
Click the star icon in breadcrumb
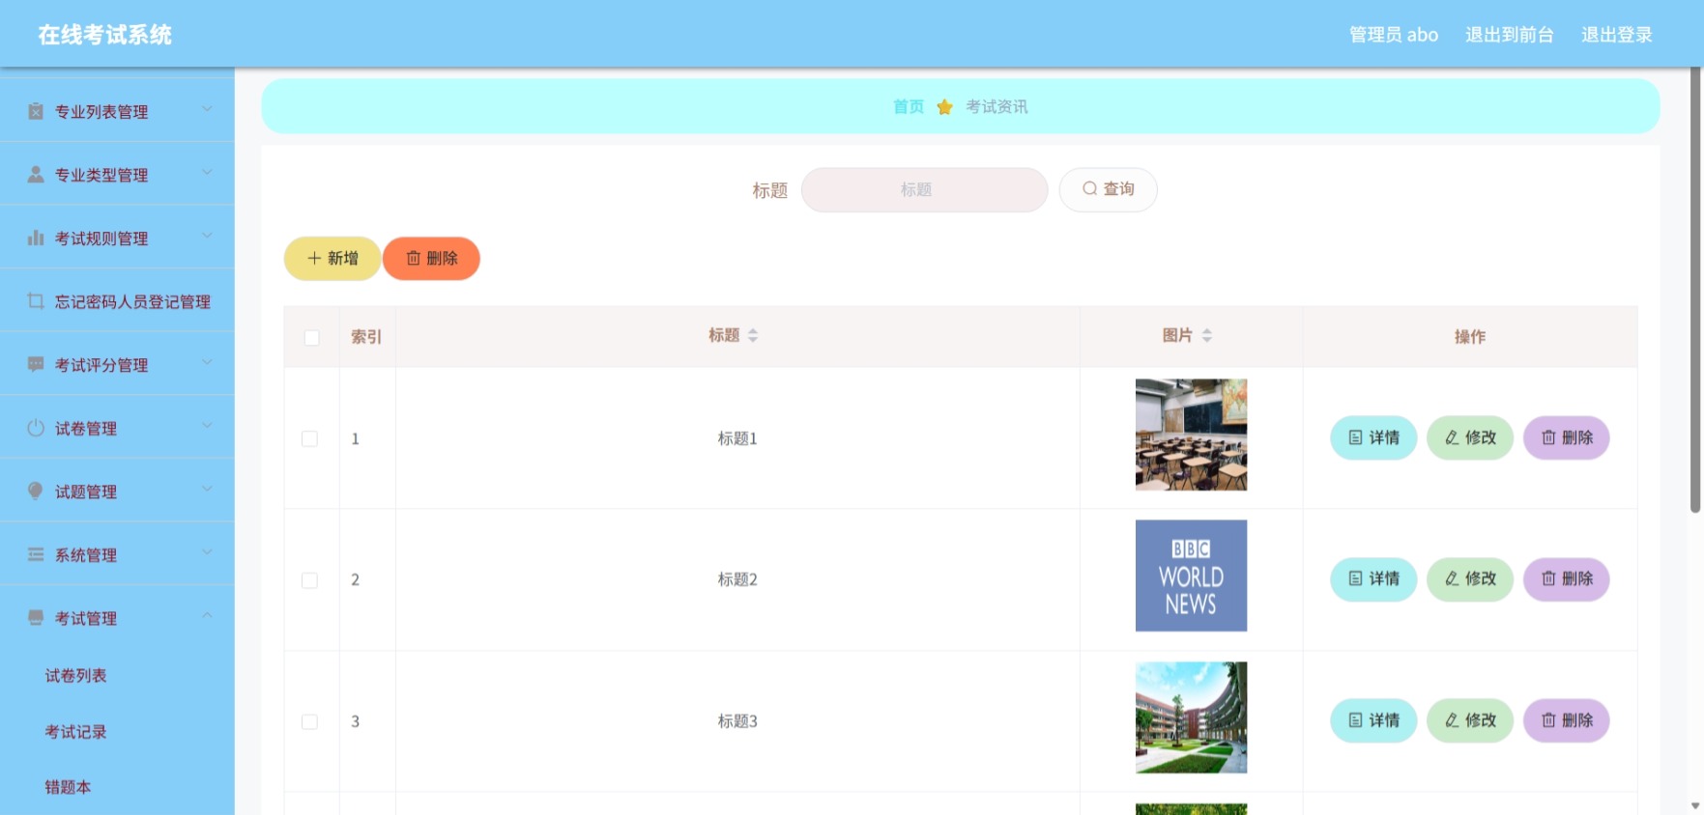(x=945, y=107)
